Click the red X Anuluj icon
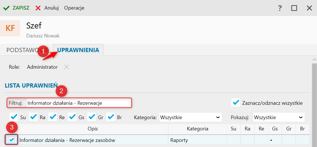 (38, 8)
